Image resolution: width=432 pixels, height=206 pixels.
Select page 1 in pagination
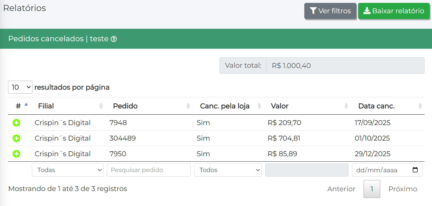[x=372, y=189]
